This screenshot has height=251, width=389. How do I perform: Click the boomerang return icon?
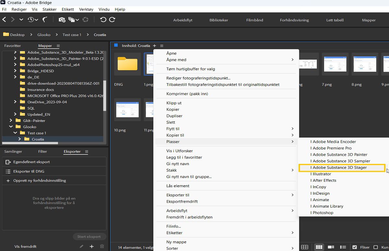point(45,20)
